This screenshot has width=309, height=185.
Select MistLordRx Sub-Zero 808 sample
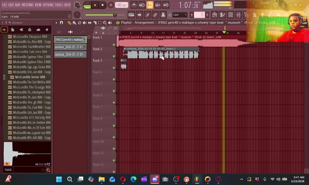pos(30,52)
